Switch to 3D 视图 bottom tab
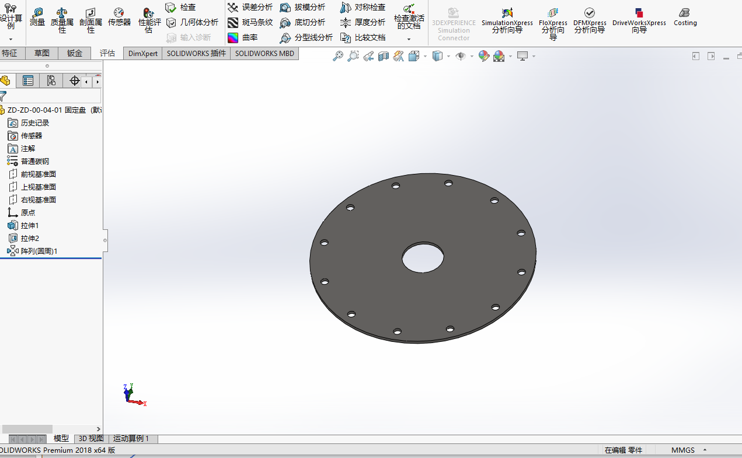742x458 pixels. 91,439
